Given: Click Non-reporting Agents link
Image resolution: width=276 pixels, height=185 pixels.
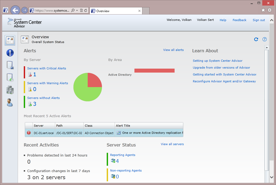Looking at the screenshot, I should 126,170.
